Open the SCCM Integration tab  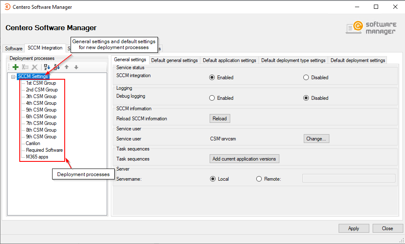(x=45, y=48)
